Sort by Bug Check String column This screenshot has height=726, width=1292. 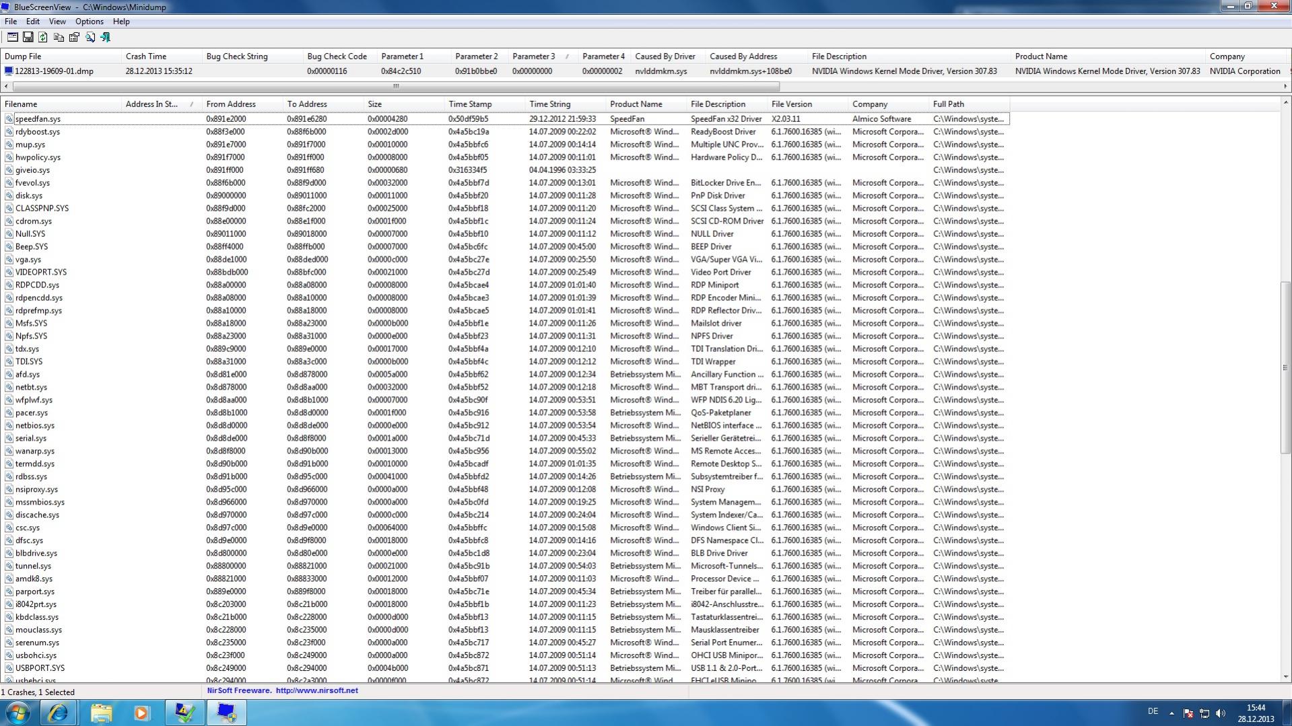[252, 57]
